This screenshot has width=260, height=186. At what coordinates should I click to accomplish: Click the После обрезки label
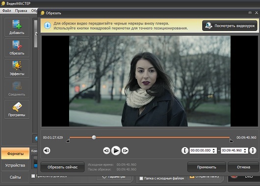(100, 169)
